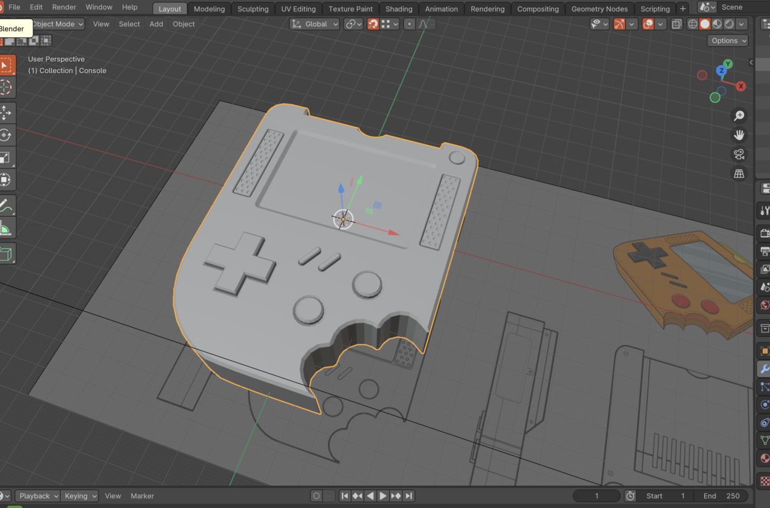Click the play animation button
Screen dimensions: 770x508
coord(383,496)
